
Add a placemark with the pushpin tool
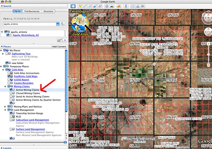pyautogui.click(x=80, y=6)
